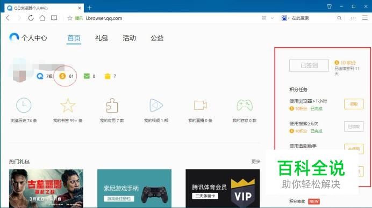Viewport: 372px width, 208px height.
Task: Open 浏览历史 clock icon
Action: coord(24,105)
